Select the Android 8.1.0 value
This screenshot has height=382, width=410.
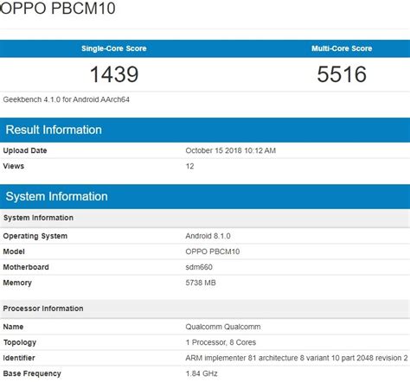pyautogui.click(x=208, y=236)
